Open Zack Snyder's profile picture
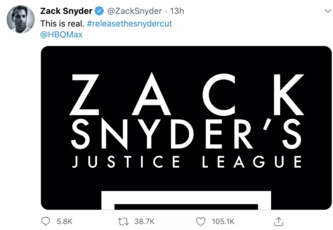333x230 pixels. [20, 19]
